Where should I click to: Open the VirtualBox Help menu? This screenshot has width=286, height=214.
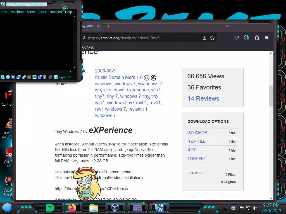pos(69,12)
